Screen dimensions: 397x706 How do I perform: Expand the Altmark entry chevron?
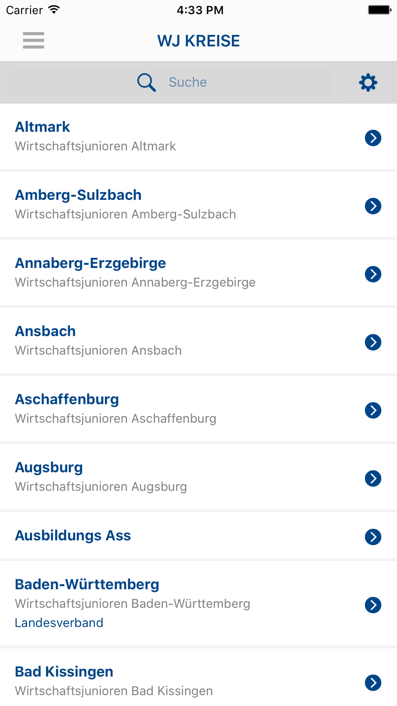pos(373,138)
